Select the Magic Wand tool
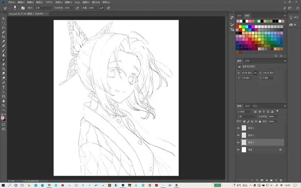The height and width of the screenshot is (188, 301). tap(3, 32)
